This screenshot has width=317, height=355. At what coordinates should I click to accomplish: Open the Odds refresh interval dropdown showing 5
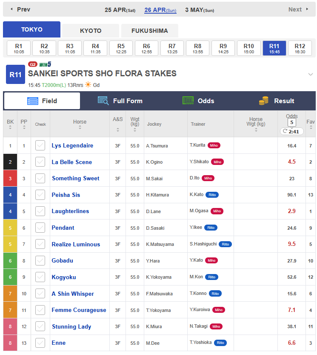tap(291, 123)
